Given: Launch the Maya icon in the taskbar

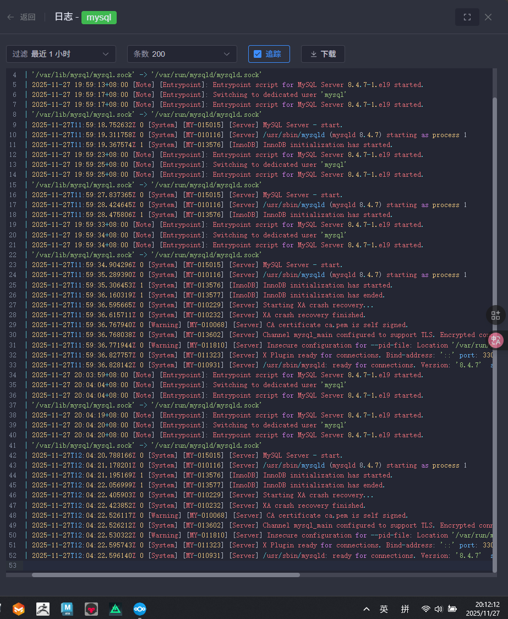Looking at the screenshot, I should (x=67, y=609).
